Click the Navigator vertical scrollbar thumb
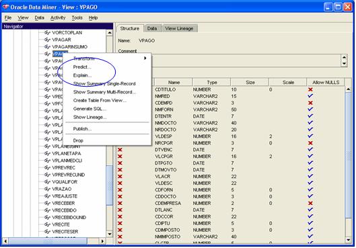Viewport: 356px width, 248px height. click(x=110, y=185)
